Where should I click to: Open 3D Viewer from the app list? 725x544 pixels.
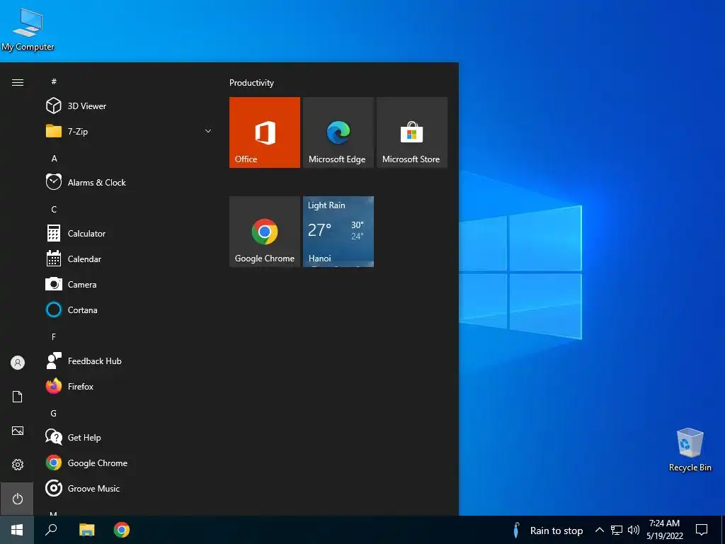pyautogui.click(x=130, y=106)
